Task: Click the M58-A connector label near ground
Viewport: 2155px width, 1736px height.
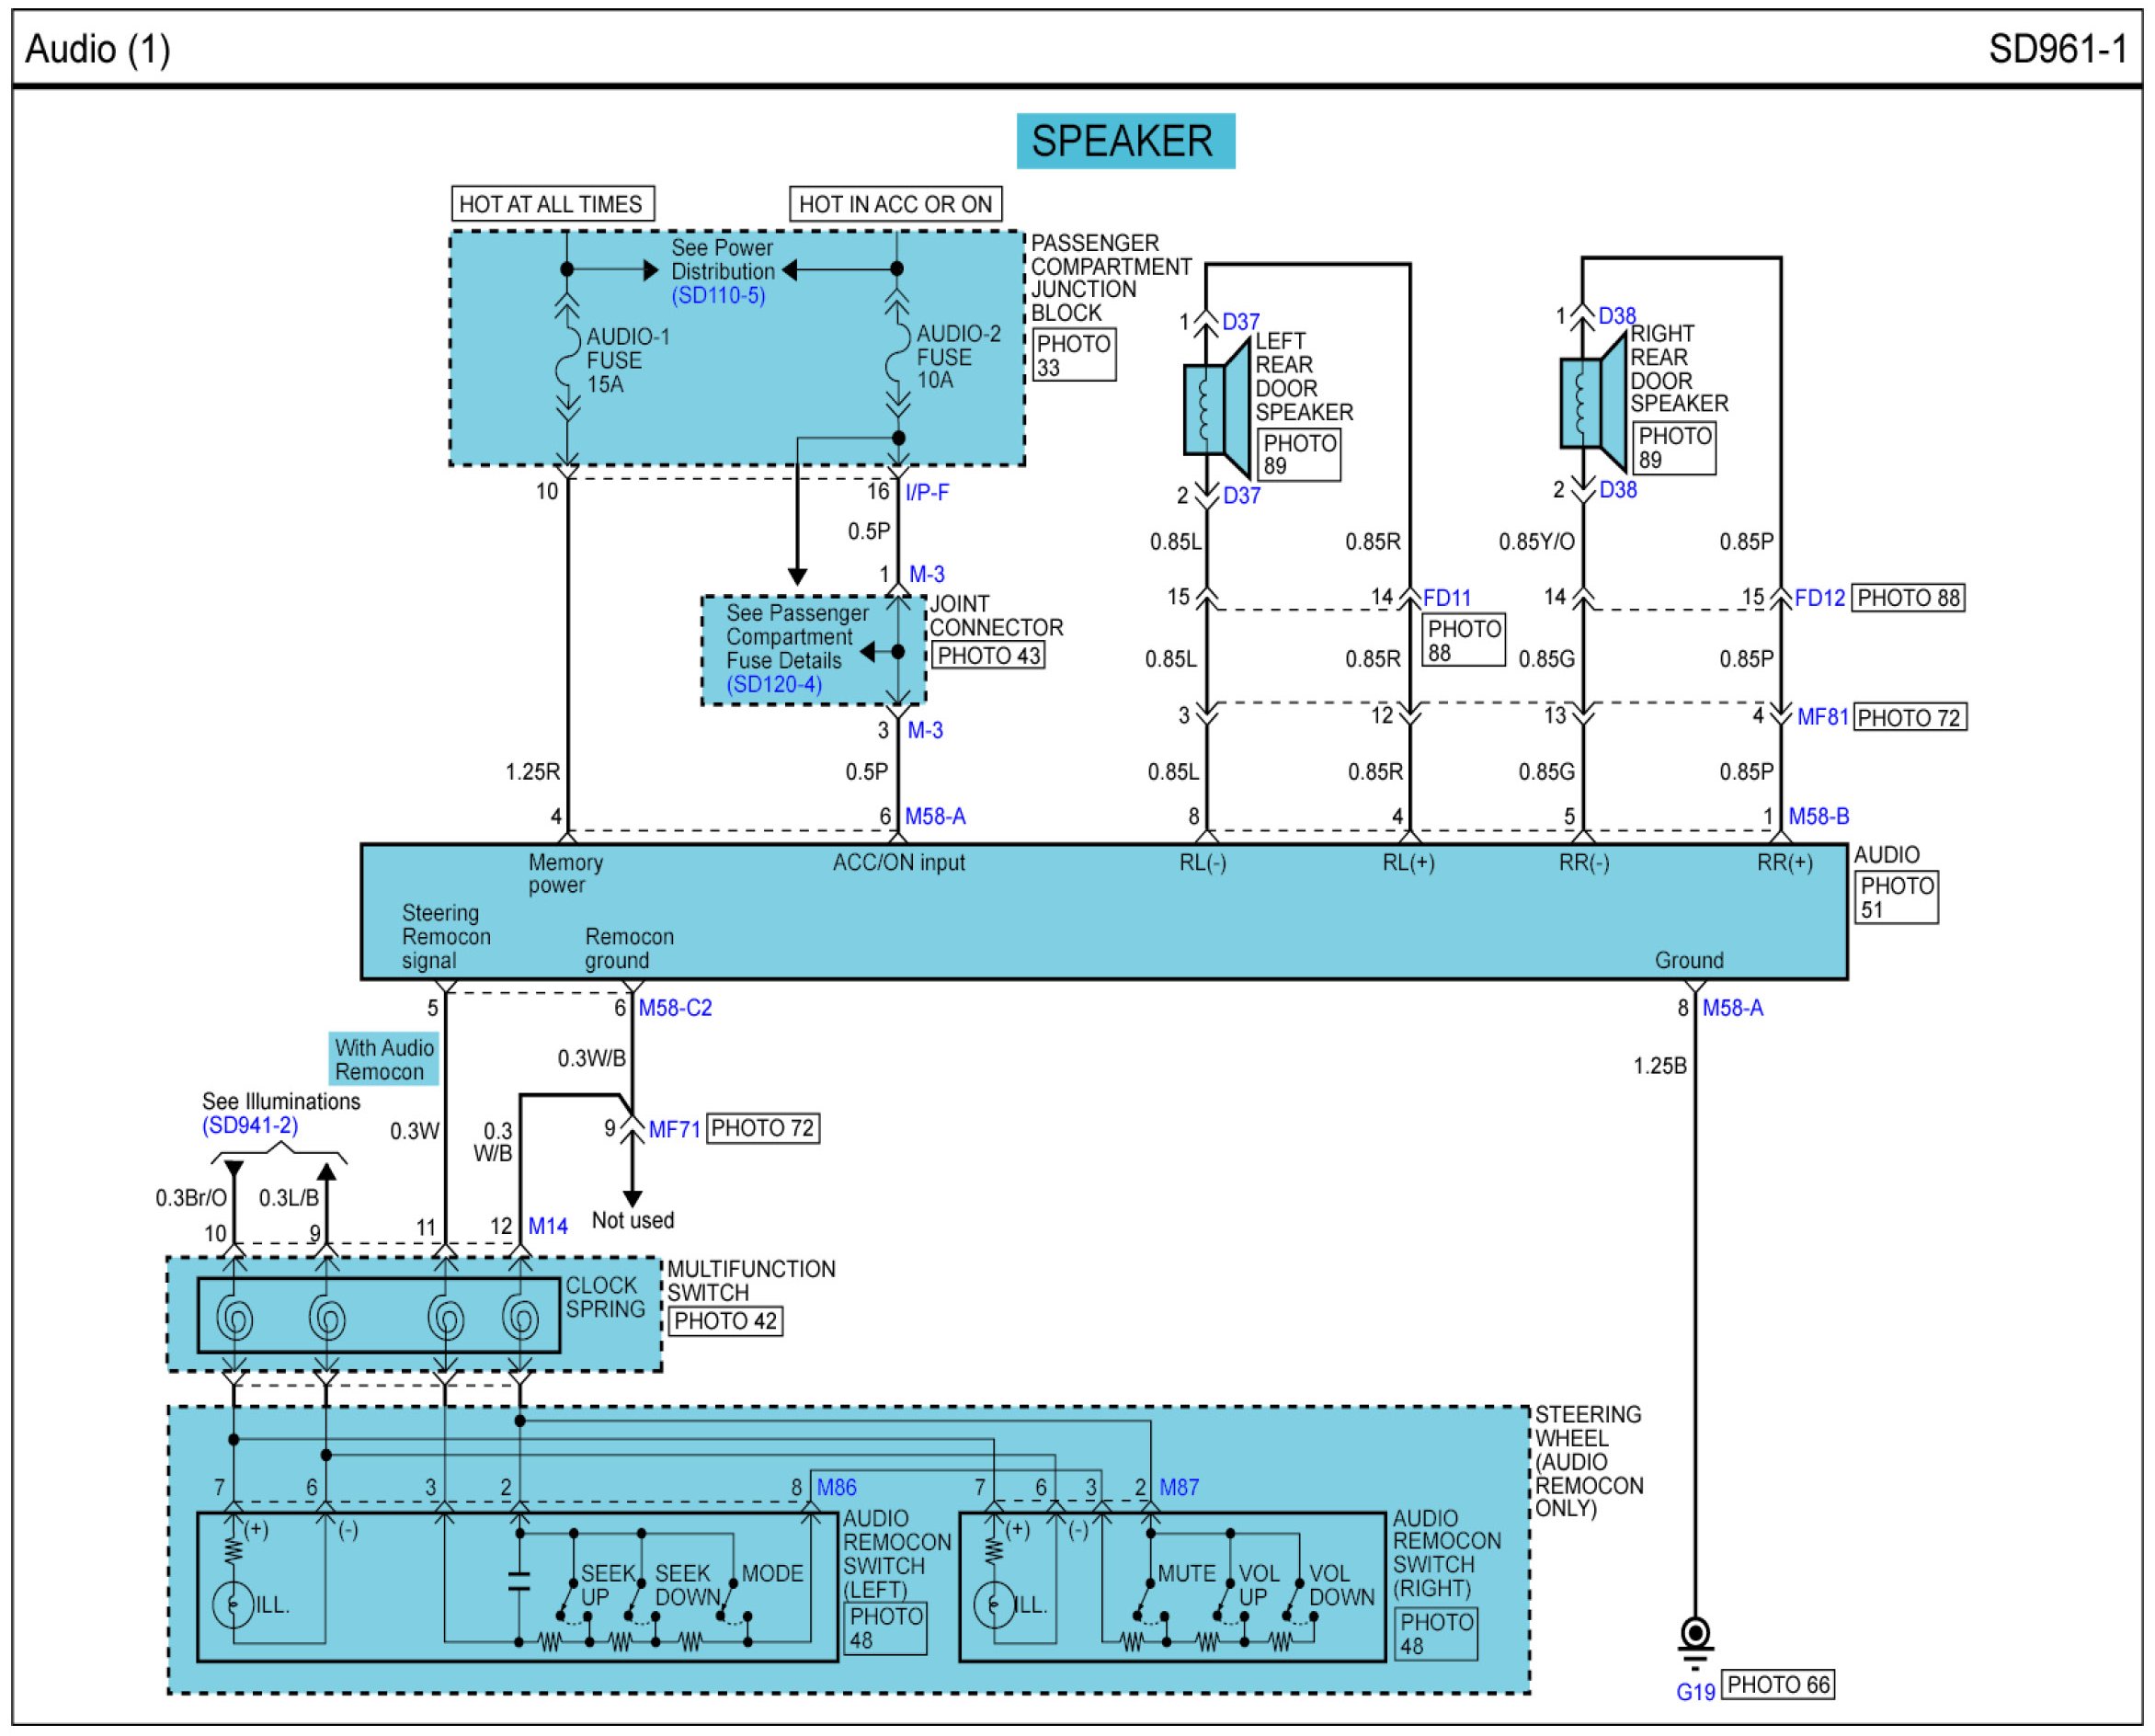Action: coord(1733,1009)
